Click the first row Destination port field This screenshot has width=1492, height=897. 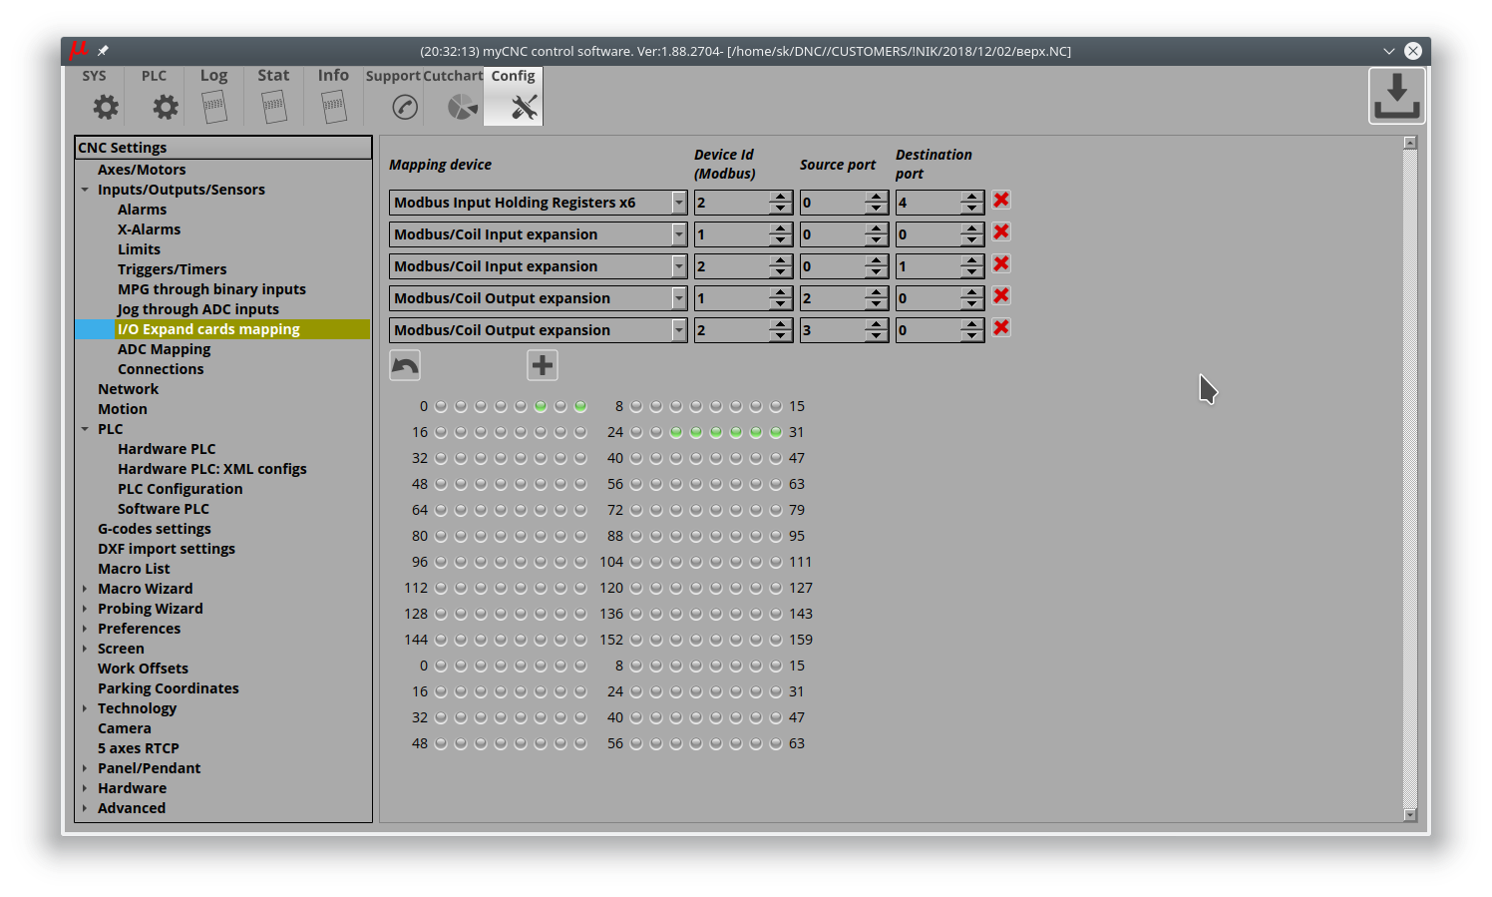[x=927, y=203]
